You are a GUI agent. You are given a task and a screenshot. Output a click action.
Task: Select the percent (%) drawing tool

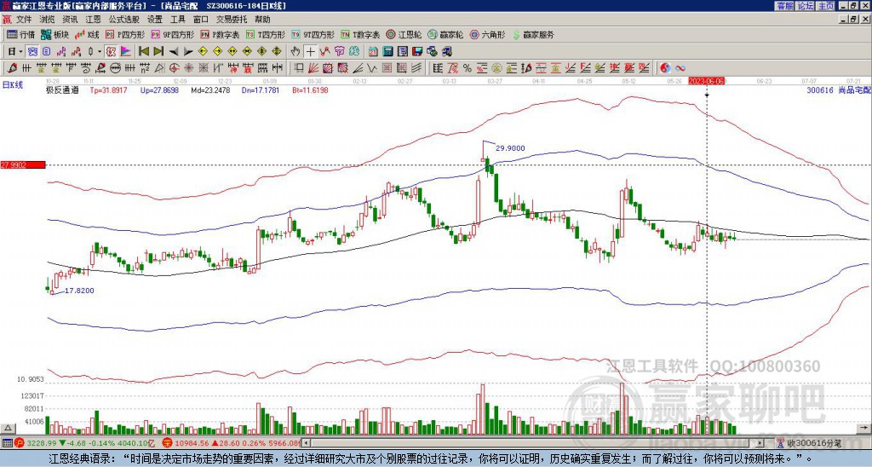[x=468, y=68]
